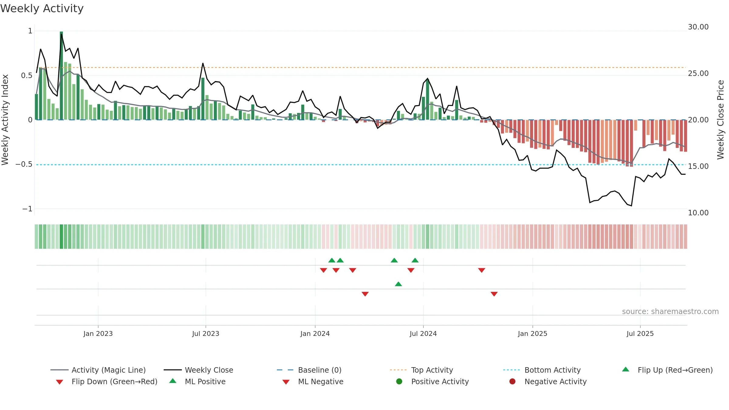Screen dimensions: 729x410
Task: Click the source: sharemaestro.com text
Action: coord(670,311)
